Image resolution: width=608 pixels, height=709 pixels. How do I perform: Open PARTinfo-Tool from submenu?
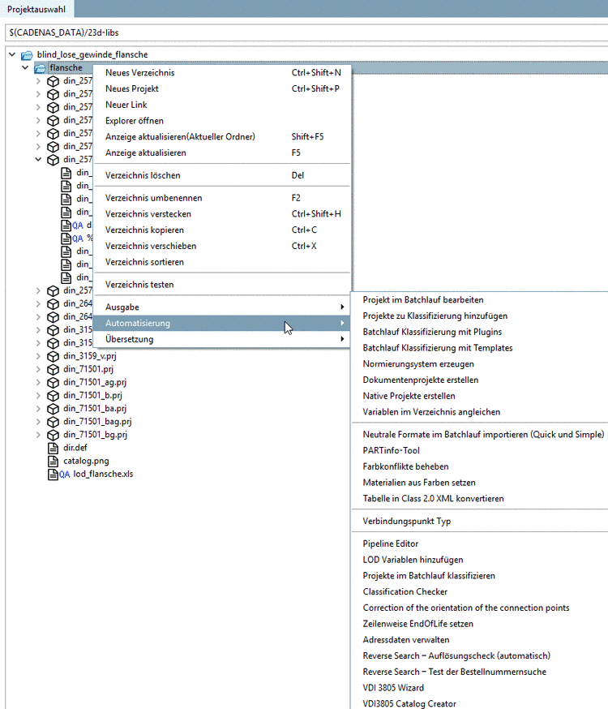click(x=480, y=451)
